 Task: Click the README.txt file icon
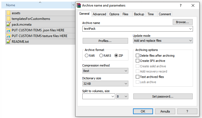tap(8, 42)
